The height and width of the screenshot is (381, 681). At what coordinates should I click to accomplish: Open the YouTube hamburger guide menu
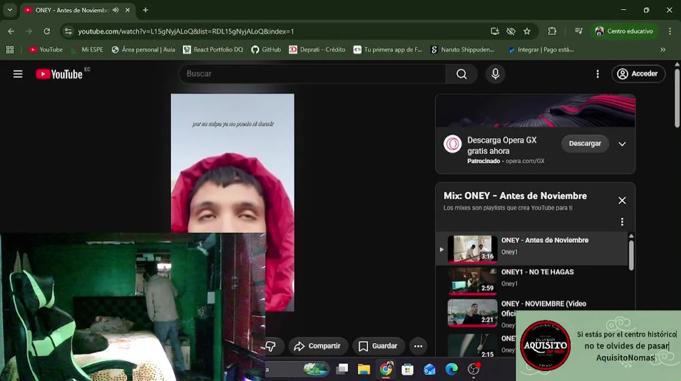click(18, 74)
